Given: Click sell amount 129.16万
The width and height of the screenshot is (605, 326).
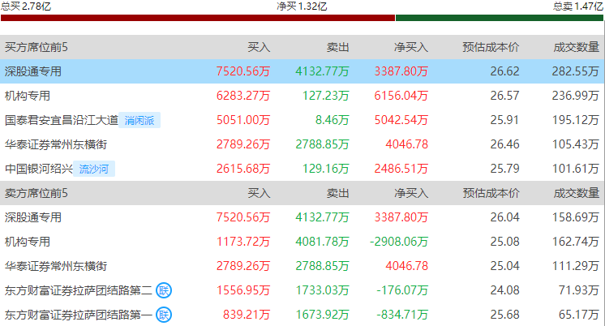Looking at the screenshot, I should coord(326,169).
